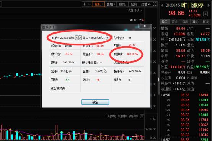
Task: Switch to the 异动 tab
Action: pyautogui.click(x=196, y=22)
